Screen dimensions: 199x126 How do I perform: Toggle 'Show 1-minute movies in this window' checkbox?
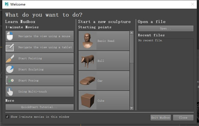coord(7,117)
